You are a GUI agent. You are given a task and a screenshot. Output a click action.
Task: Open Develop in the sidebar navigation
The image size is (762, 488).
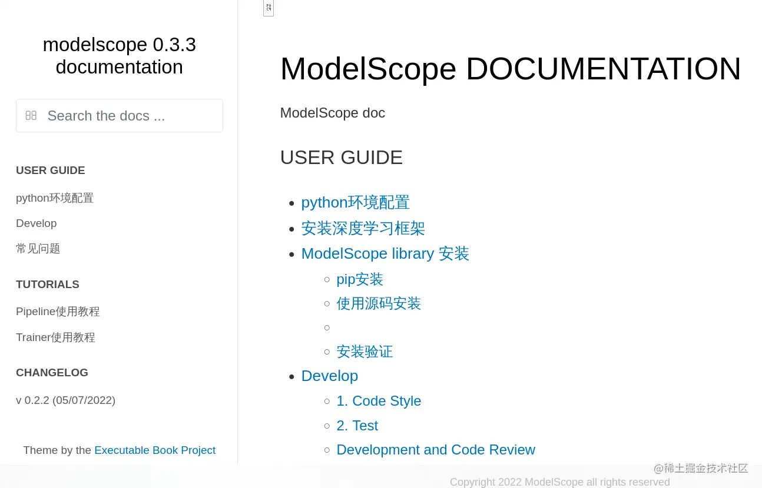pyautogui.click(x=37, y=223)
